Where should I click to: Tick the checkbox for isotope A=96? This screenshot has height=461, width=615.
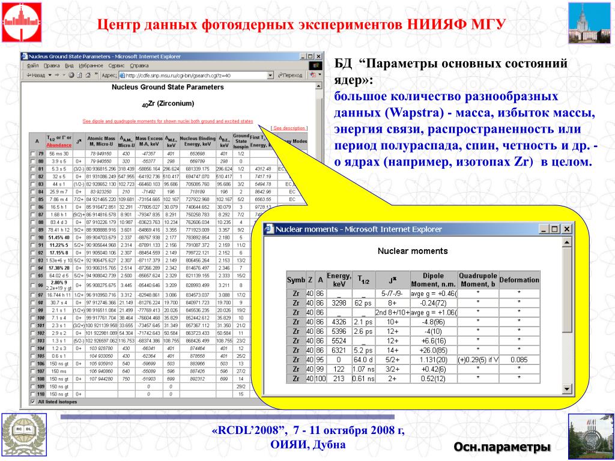point(32,285)
